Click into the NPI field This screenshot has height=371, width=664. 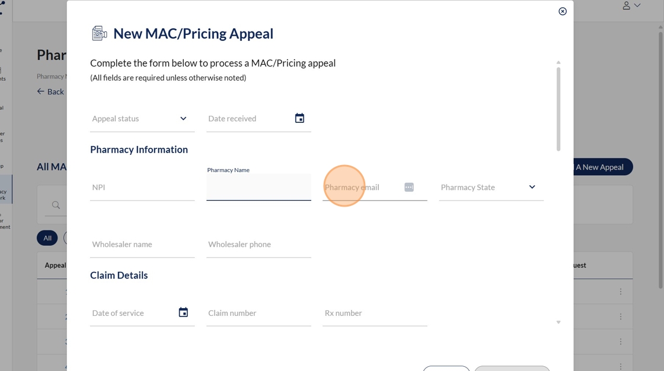coord(142,188)
